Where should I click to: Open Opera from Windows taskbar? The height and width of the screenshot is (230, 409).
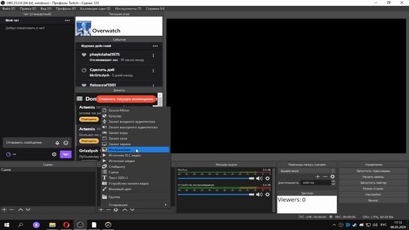tap(66, 225)
